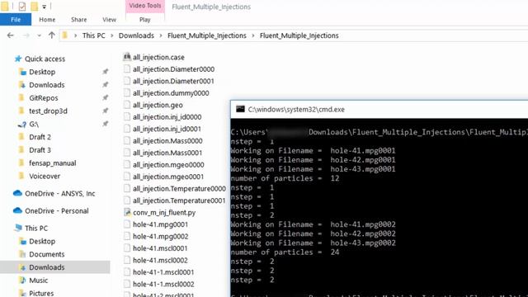The height and width of the screenshot is (297, 528).
Task: Open the recent locations dropdown arrow
Action: [x=39, y=35]
